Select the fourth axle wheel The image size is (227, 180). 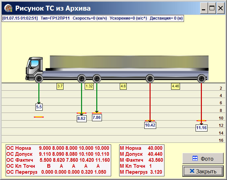[150, 79]
